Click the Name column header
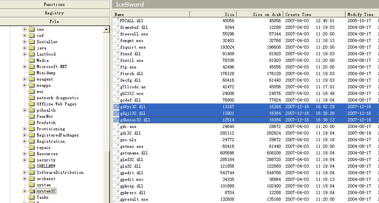This screenshot has height=203, width=379. pyautogui.click(x=151, y=14)
